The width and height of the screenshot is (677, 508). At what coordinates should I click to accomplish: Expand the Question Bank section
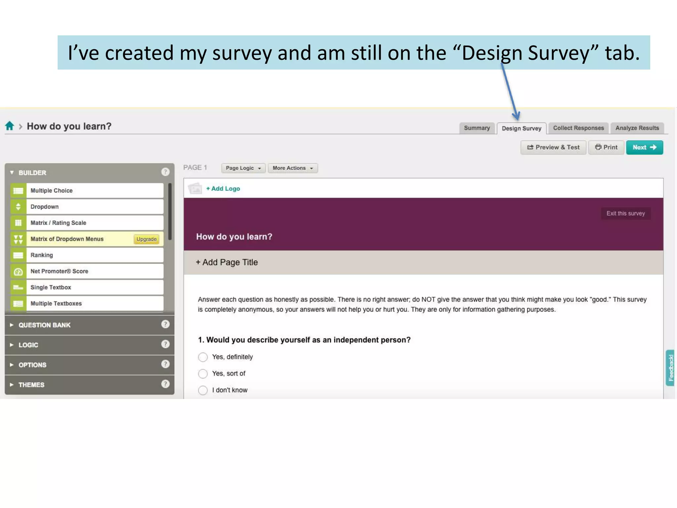(x=44, y=325)
